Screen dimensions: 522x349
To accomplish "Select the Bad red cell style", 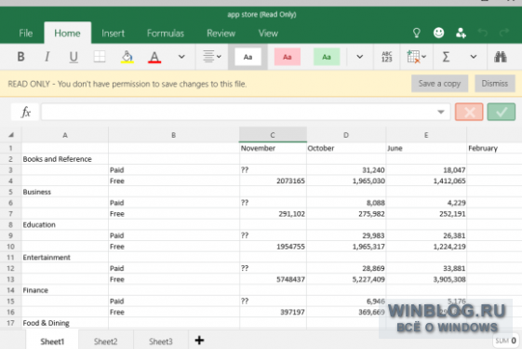I will [x=288, y=57].
